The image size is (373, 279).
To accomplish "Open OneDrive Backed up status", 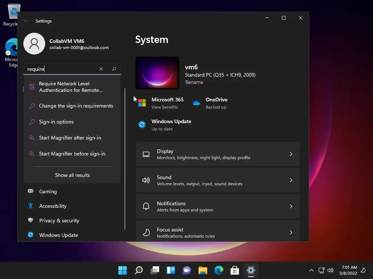I will pos(216,107).
